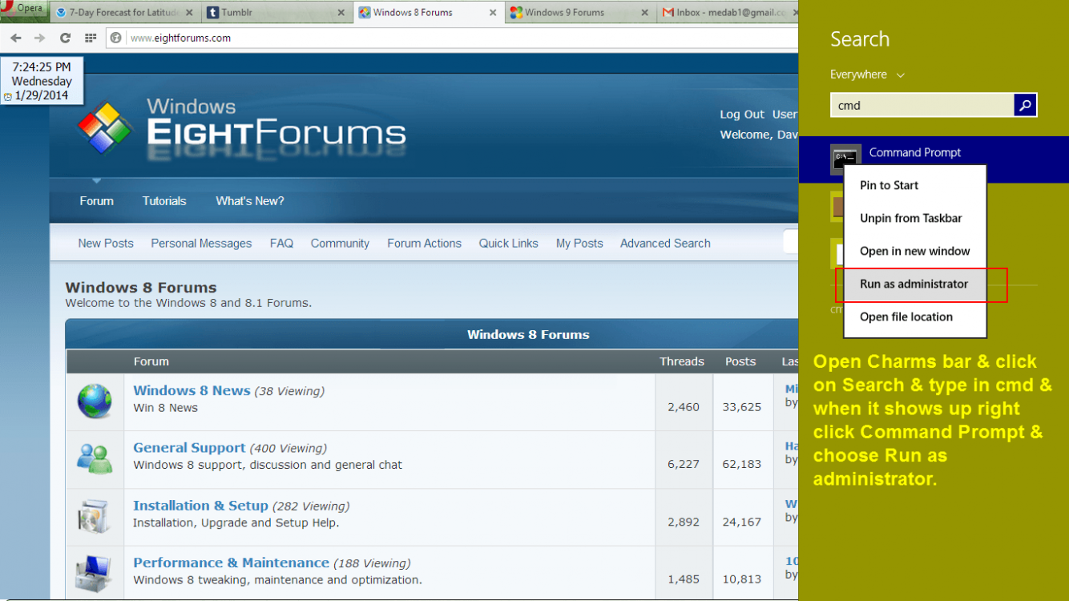Image resolution: width=1069 pixels, height=601 pixels.
Task: Click the Posts column header
Action: tap(740, 361)
